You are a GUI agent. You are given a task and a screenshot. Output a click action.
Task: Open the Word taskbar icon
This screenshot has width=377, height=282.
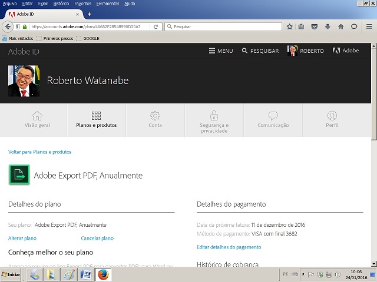pyautogui.click(x=86, y=274)
